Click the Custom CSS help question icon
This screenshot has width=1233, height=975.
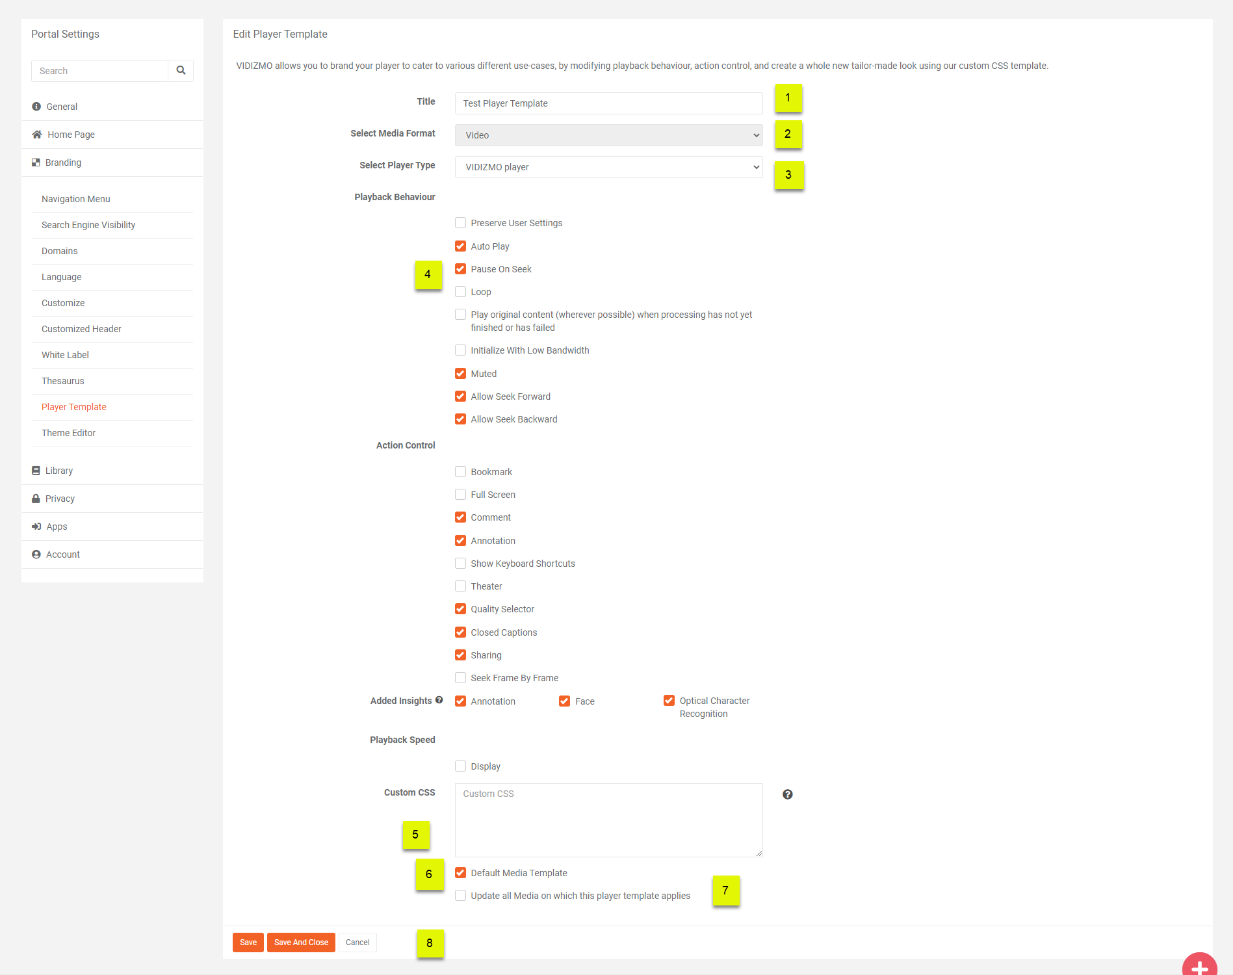pyautogui.click(x=787, y=794)
